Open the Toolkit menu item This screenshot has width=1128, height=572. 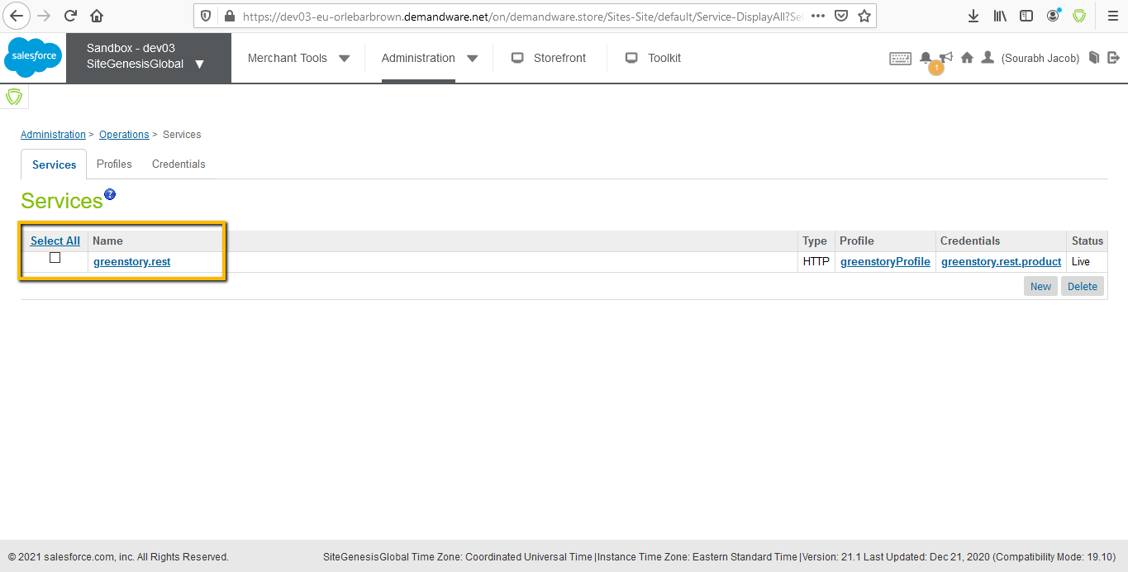(x=653, y=58)
